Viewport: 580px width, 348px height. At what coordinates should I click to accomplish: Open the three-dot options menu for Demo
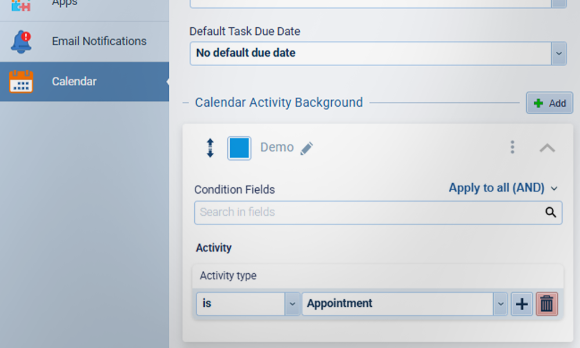click(512, 147)
